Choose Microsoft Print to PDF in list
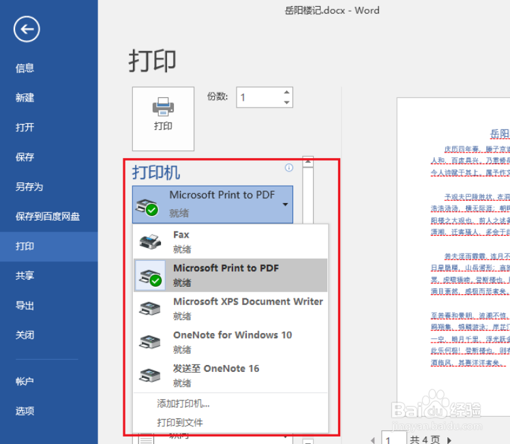 pos(230,275)
